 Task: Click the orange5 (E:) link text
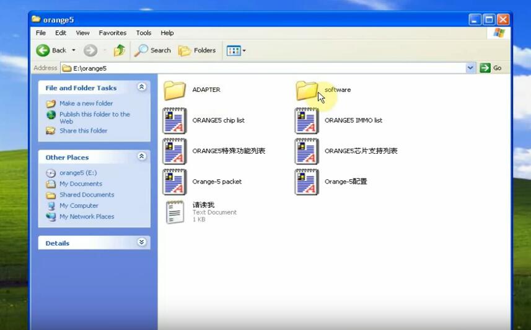[x=78, y=172]
